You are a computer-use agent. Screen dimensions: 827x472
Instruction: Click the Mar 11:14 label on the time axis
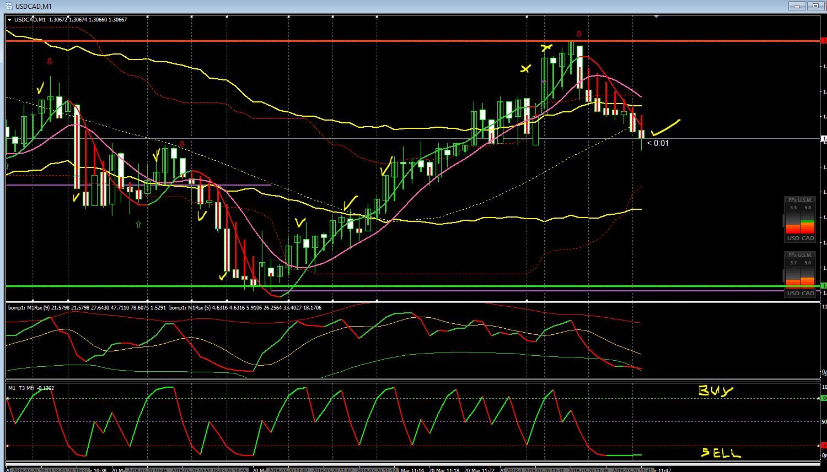tap(412, 470)
